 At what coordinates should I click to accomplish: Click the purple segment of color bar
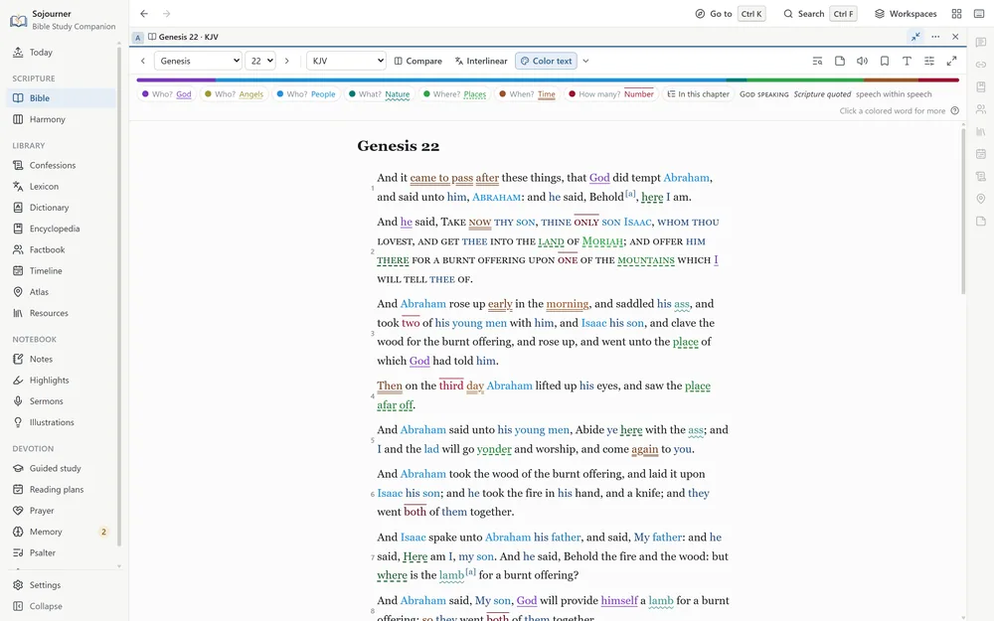coord(176,79)
